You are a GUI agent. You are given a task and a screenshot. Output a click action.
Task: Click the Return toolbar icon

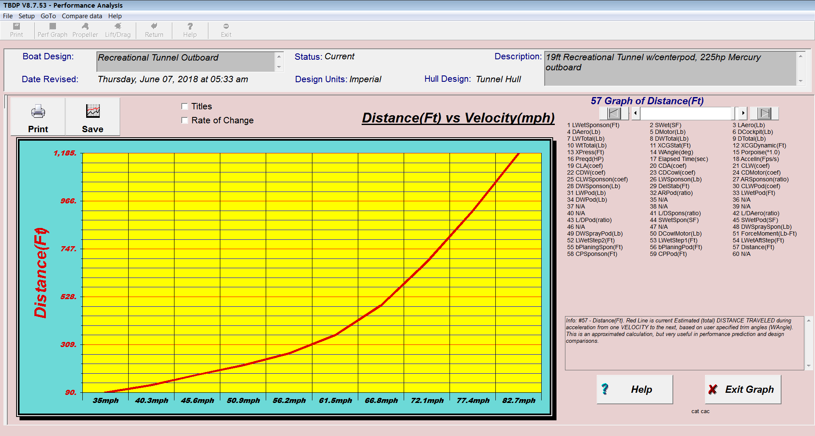coord(154,30)
